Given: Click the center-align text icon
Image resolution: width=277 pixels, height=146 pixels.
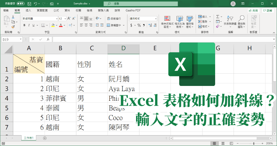Looking at the screenshot, I should pyautogui.click(x=86, y=25).
